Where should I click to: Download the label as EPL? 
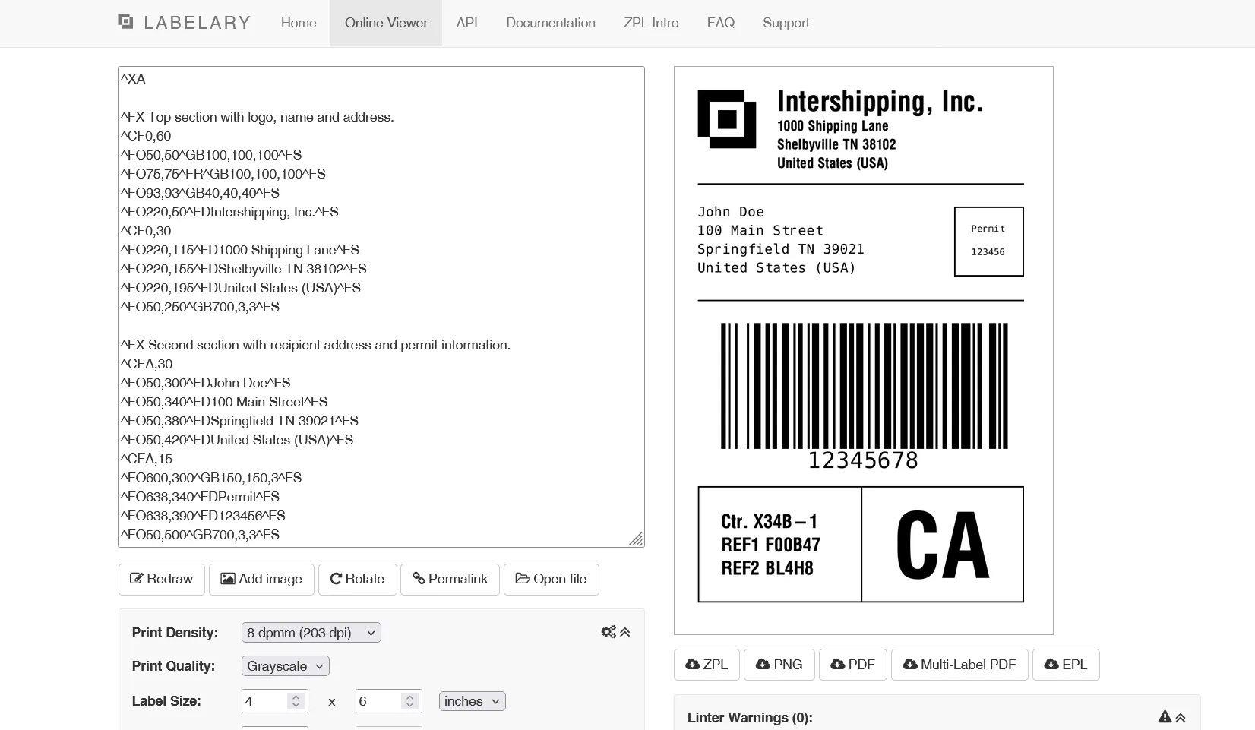(1066, 665)
